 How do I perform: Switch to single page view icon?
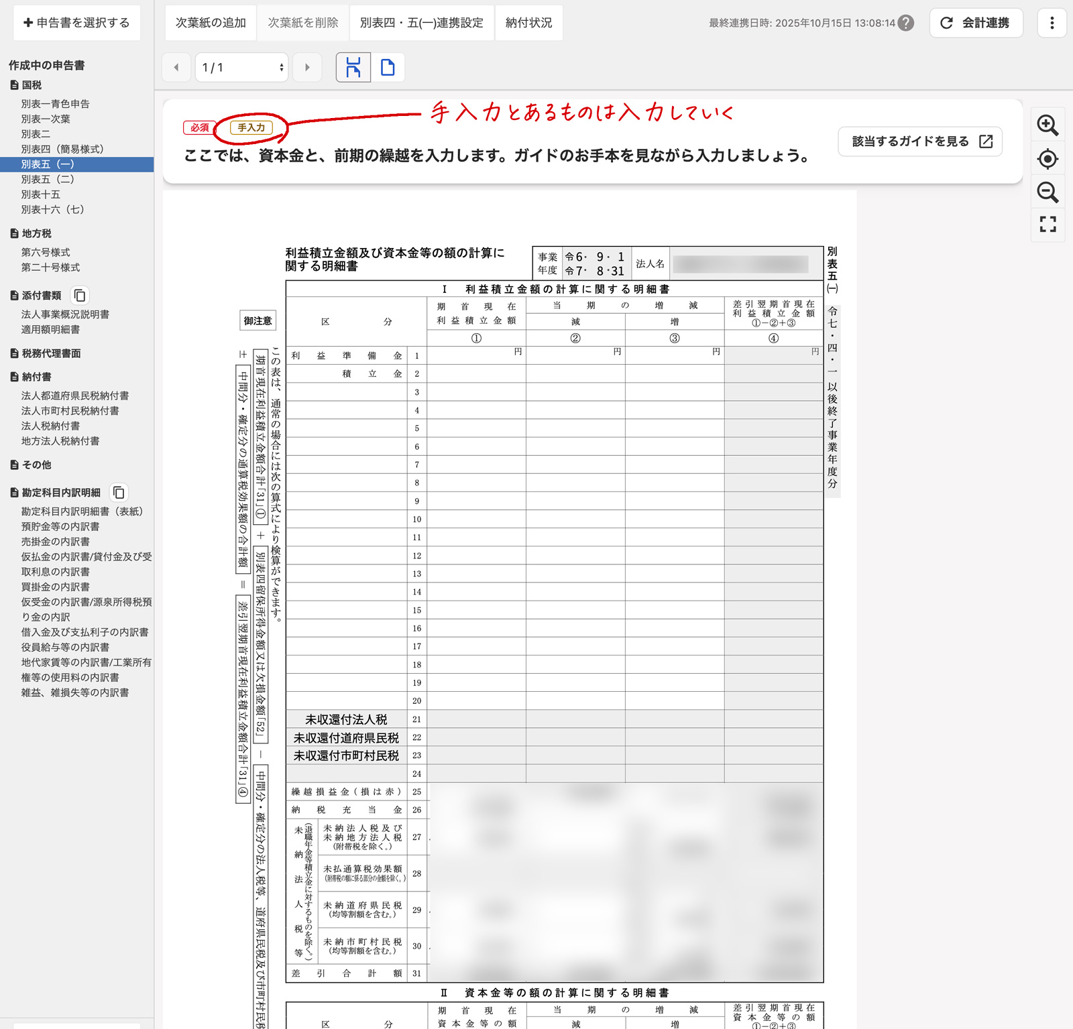(x=388, y=68)
